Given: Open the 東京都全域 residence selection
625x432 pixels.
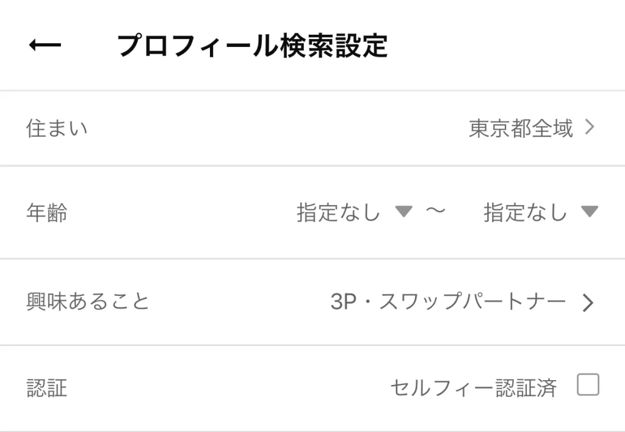Looking at the screenshot, I should tap(520, 128).
